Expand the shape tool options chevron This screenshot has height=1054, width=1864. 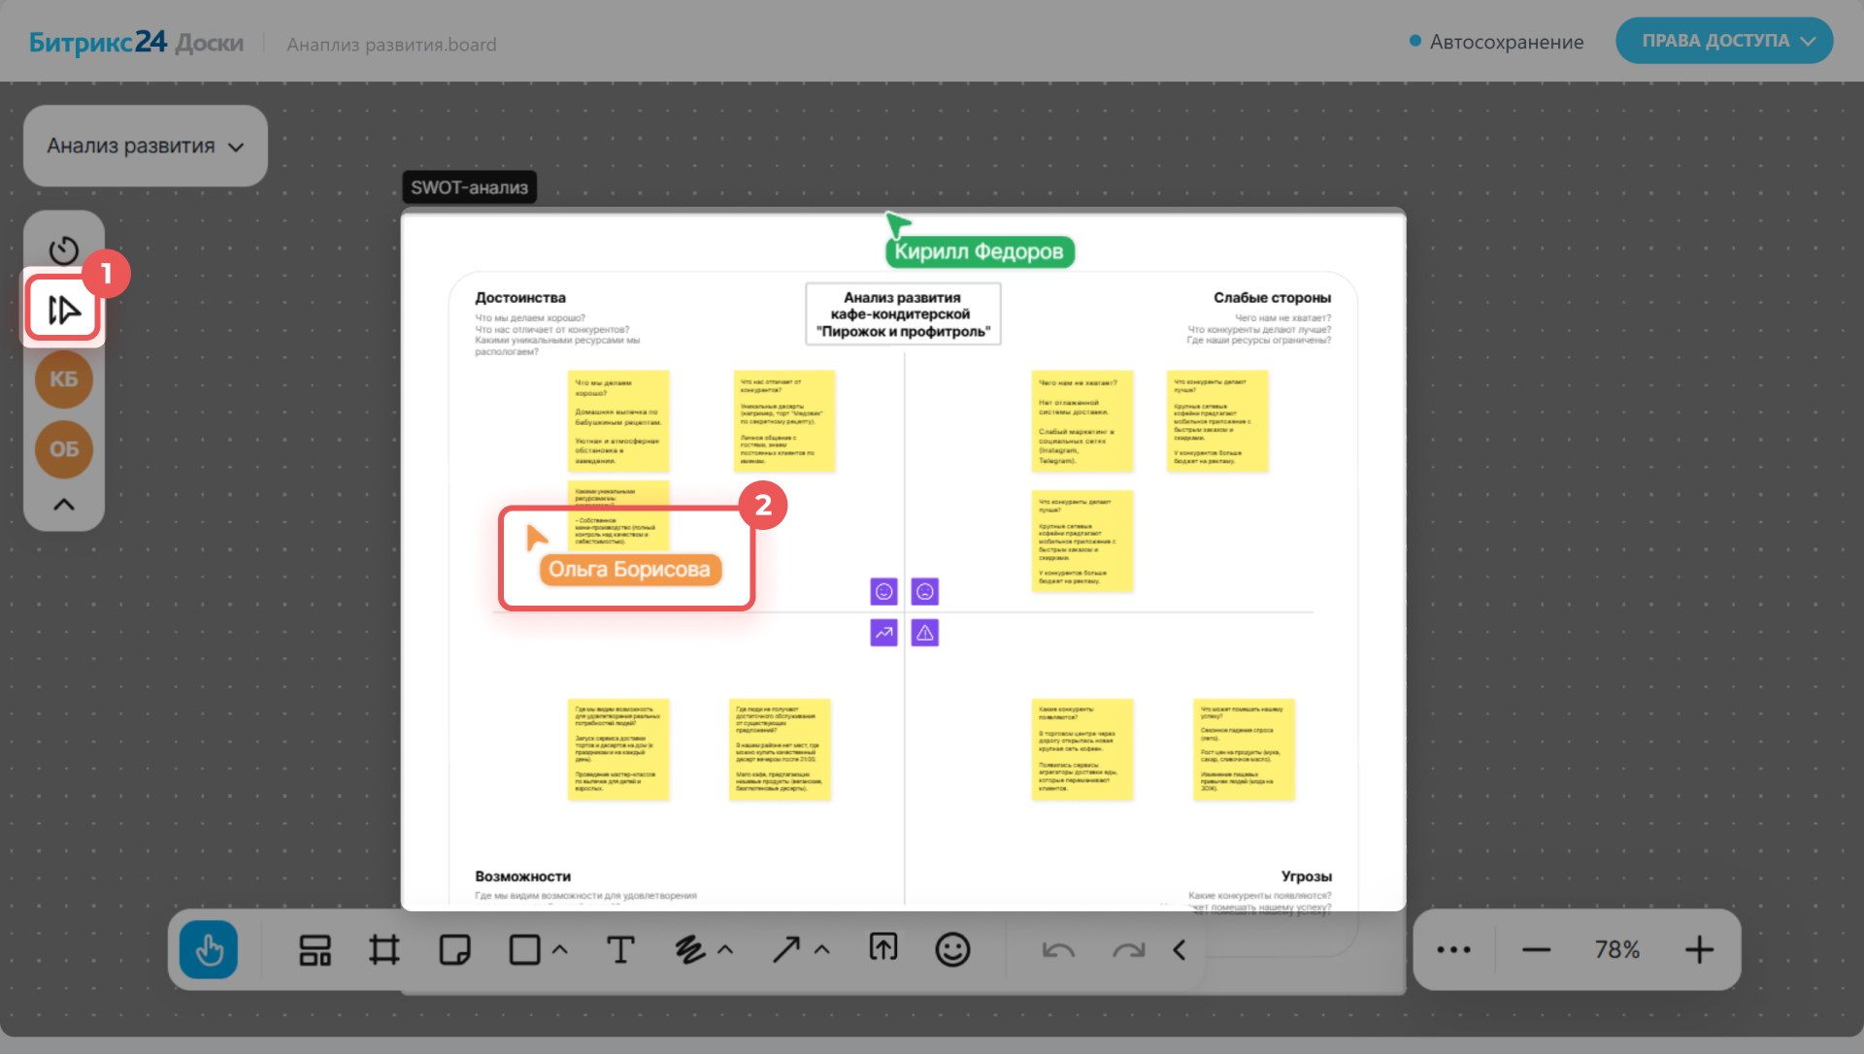click(x=560, y=950)
